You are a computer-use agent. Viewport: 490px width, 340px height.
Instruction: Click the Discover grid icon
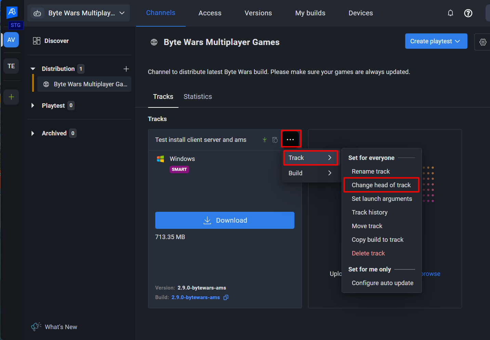[37, 41]
